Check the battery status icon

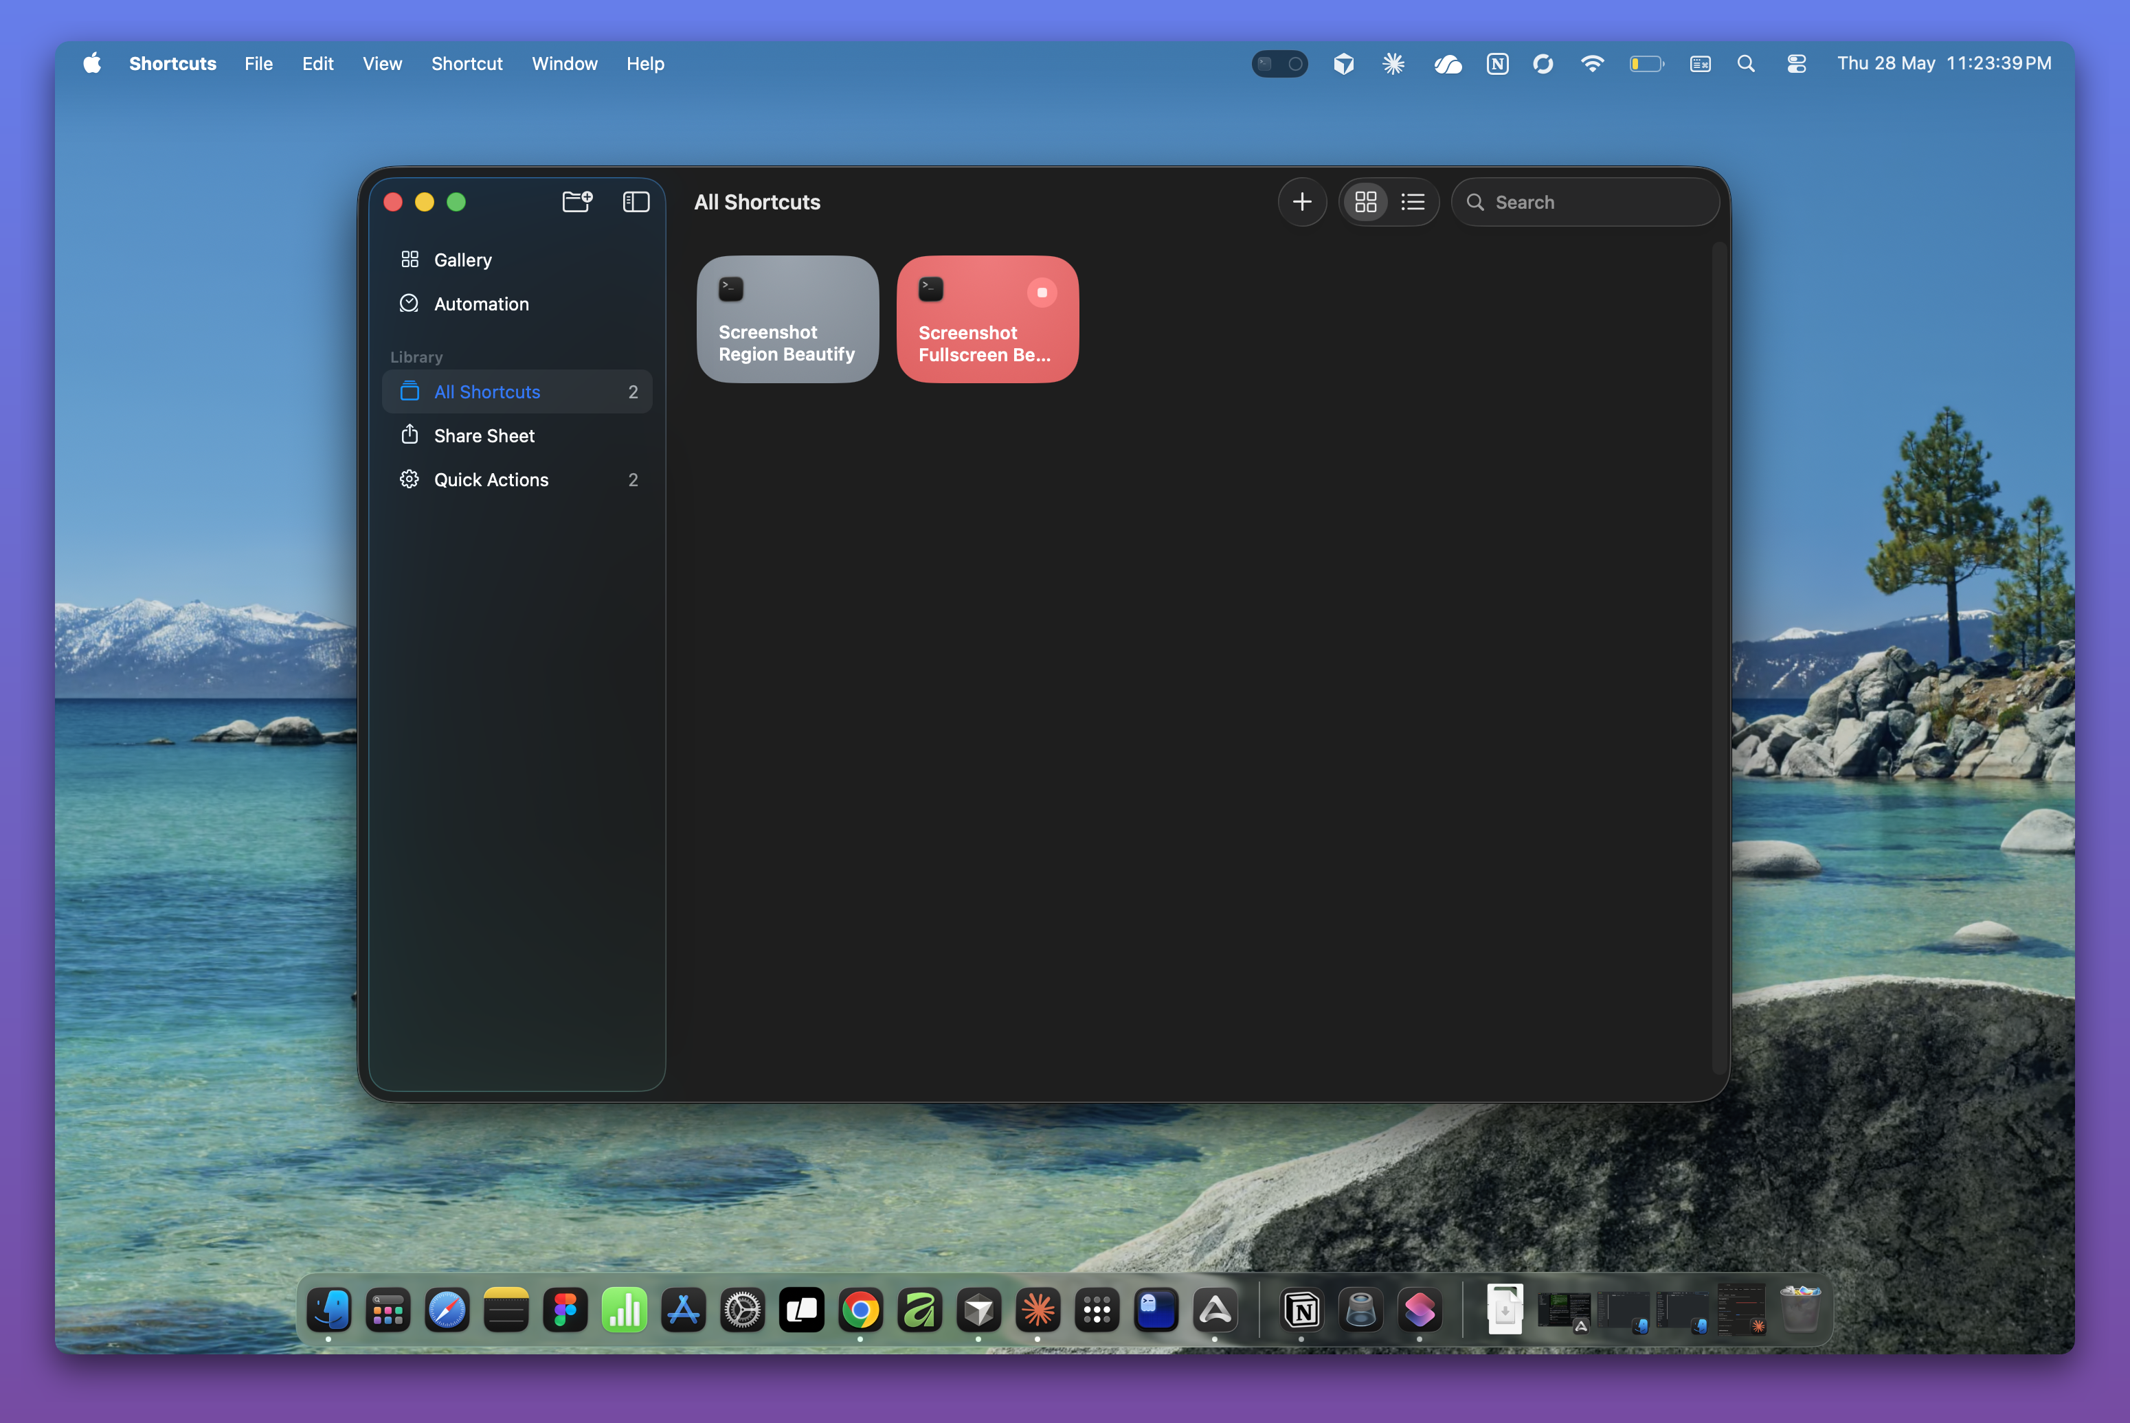click(x=1646, y=63)
